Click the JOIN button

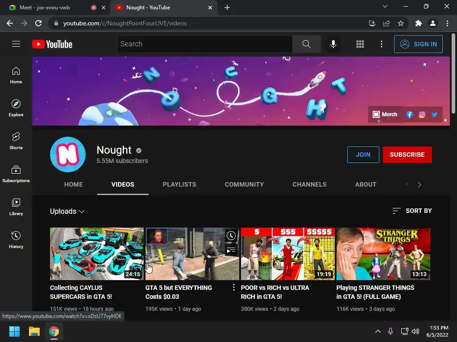(x=363, y=155)
